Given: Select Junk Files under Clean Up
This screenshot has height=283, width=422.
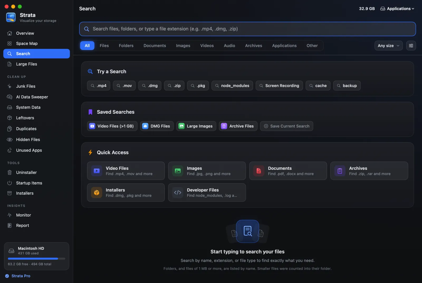Looking at the screenshot, I should point(36,86).
